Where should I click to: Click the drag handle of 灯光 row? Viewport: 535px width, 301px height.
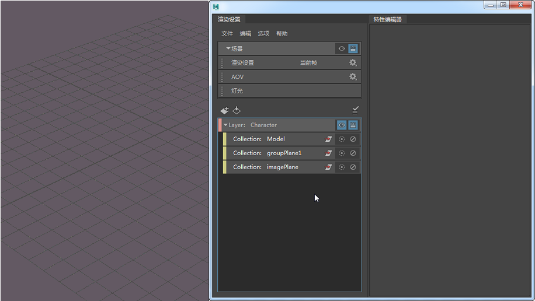(x=222, y=90)
